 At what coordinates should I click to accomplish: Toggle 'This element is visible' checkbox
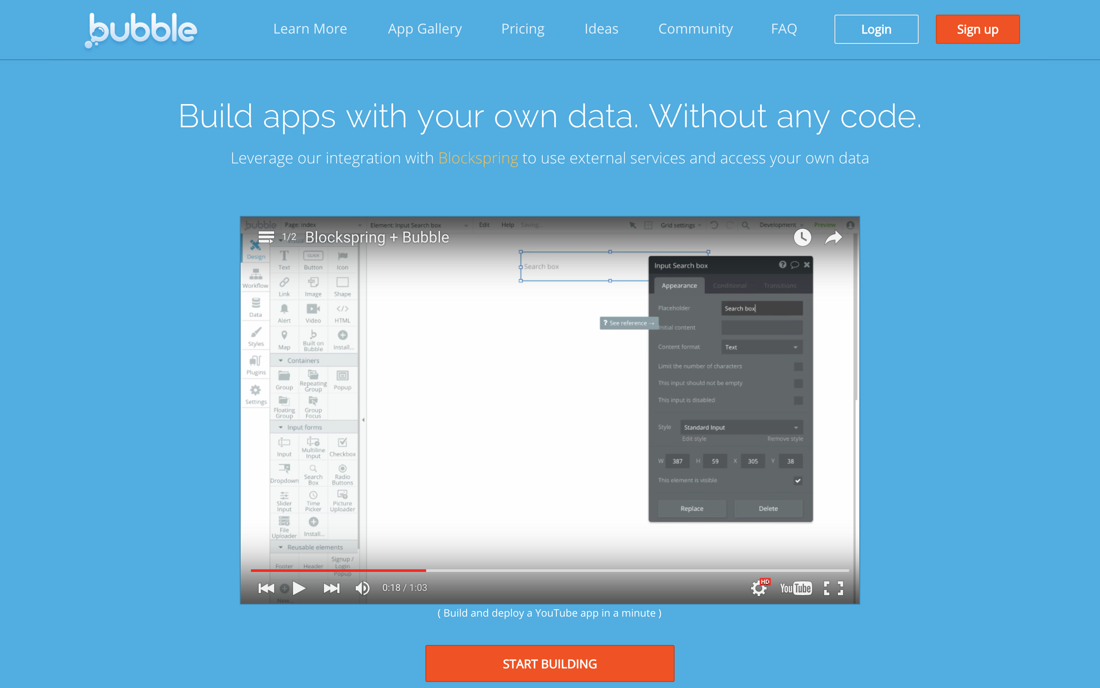point(798,480)
